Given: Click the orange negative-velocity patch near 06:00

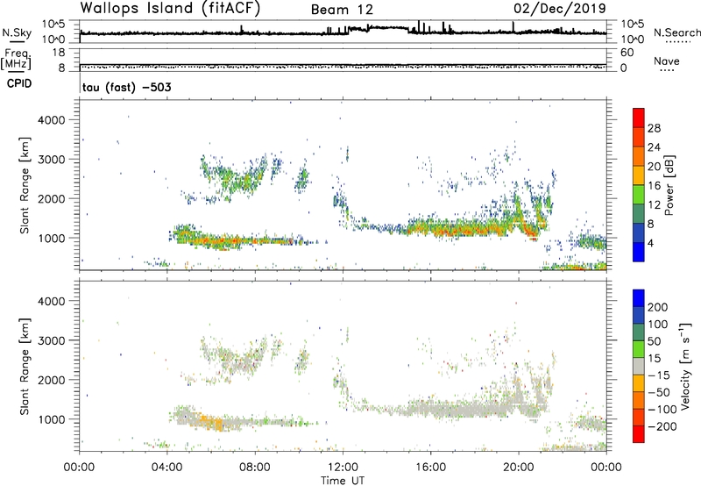Looking at the screenshot, I should point(210,422).
